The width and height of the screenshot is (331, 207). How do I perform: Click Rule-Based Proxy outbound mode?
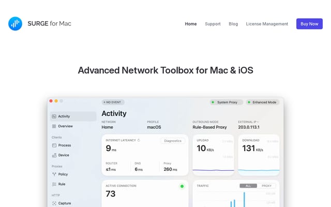pos(209,127)
